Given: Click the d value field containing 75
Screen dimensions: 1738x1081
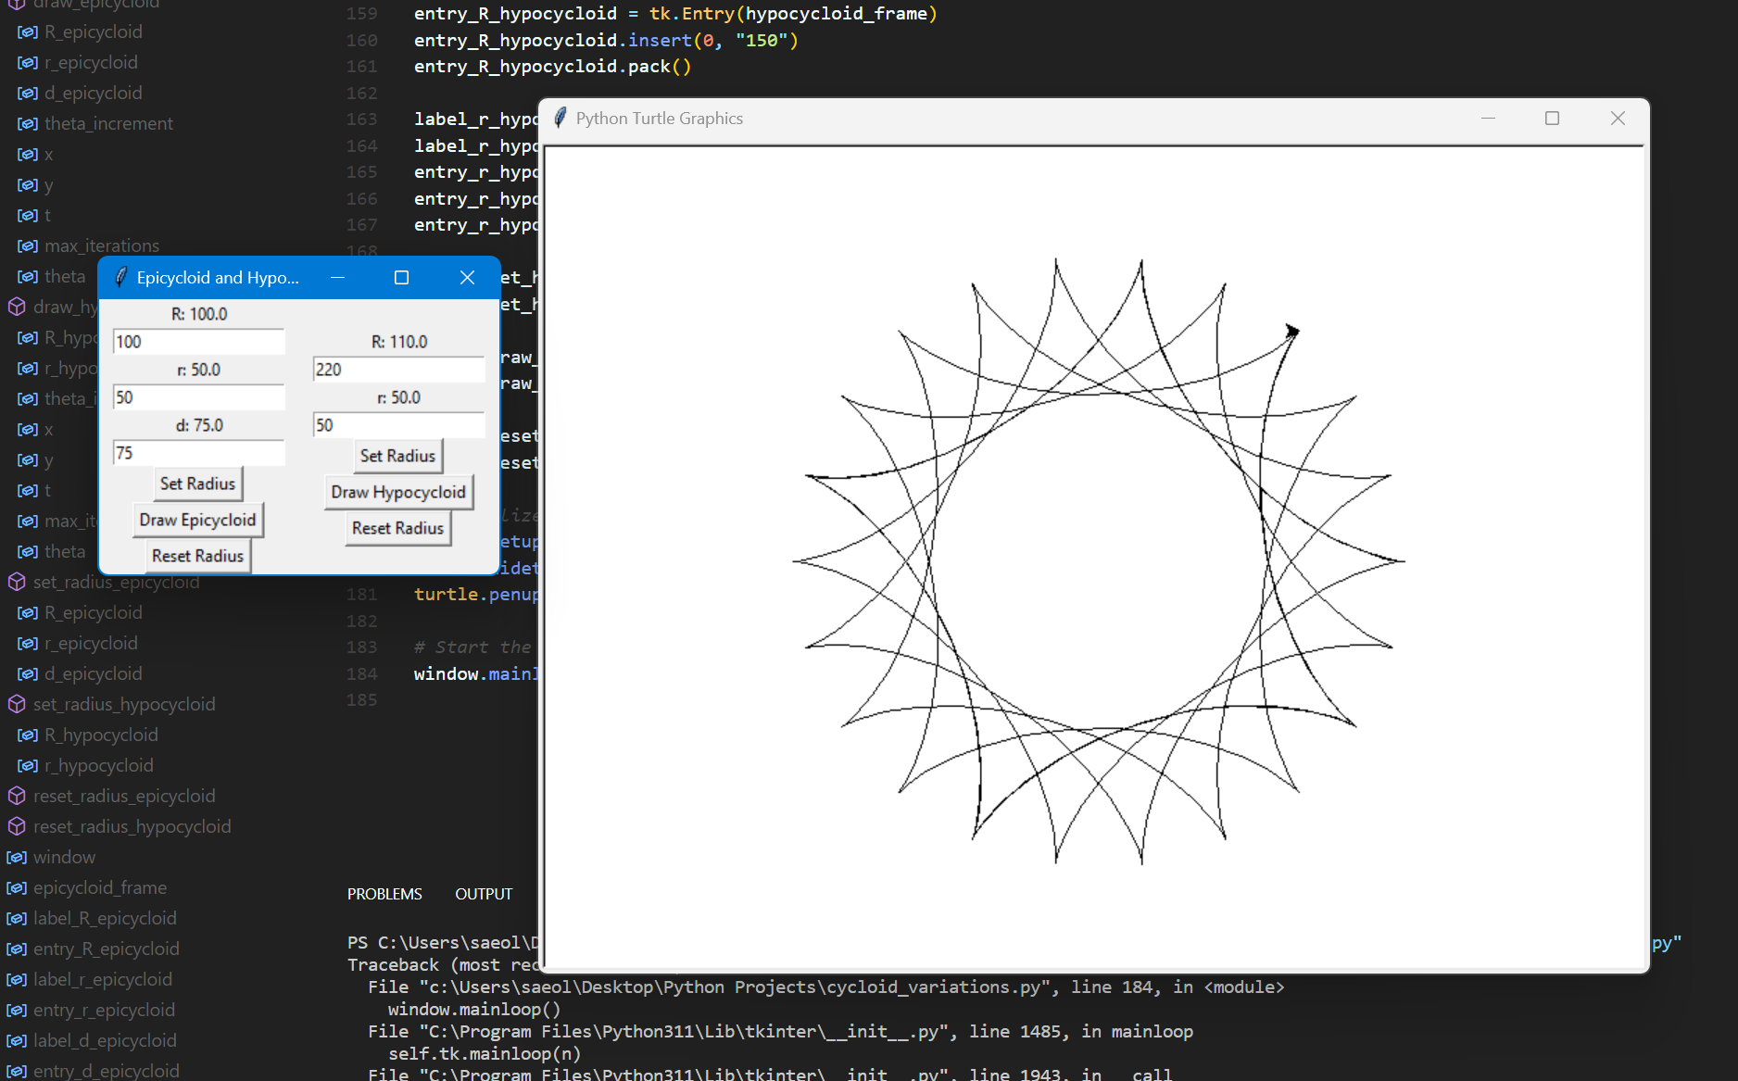Looking at the screenshot, I should coord(197,452).
